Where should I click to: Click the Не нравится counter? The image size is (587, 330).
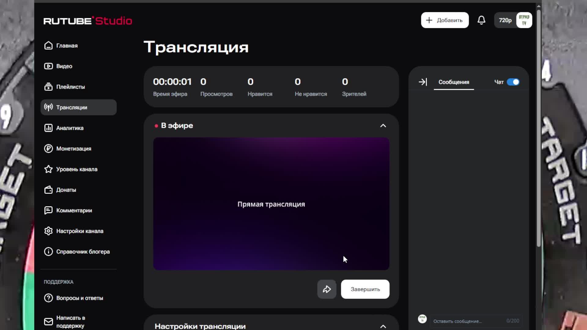pyautogui.click(x=311, y=87)
